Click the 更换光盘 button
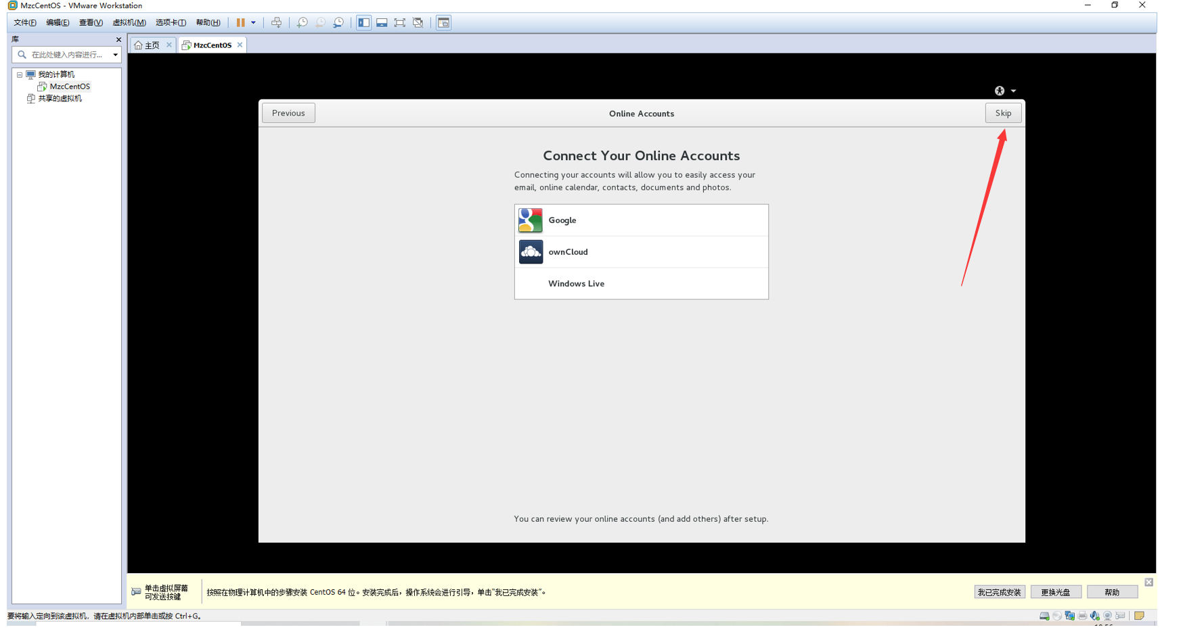 click(1056, 592)
